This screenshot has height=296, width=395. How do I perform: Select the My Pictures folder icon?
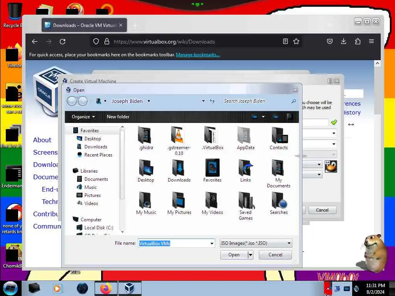[179, 203]
